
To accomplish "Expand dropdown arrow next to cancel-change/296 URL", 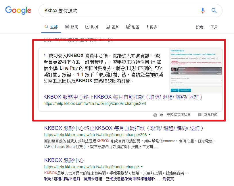I will point(149,134).
